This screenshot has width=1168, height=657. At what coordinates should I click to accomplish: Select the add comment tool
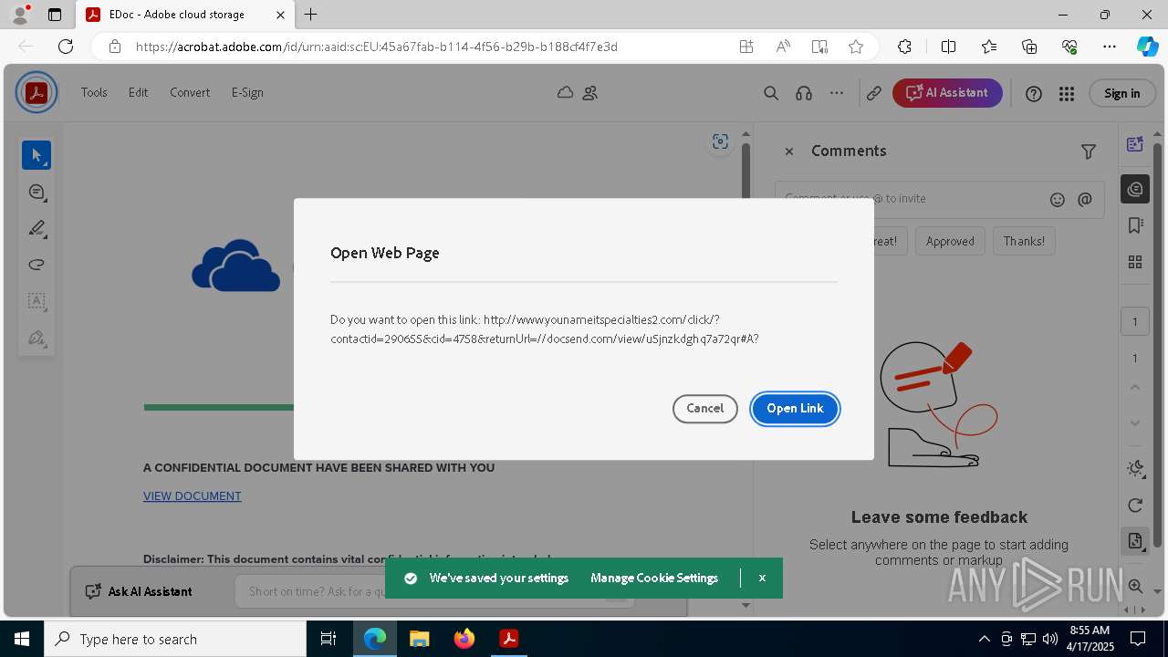36,192
